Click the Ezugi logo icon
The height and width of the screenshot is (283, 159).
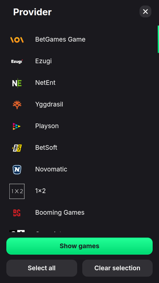(x=17, y=62)
